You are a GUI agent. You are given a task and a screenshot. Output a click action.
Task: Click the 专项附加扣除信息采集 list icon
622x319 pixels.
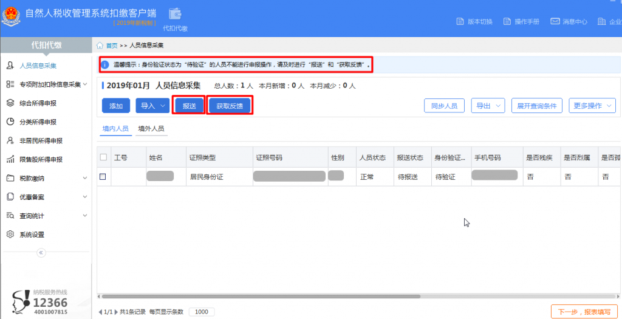coord(10,84)
